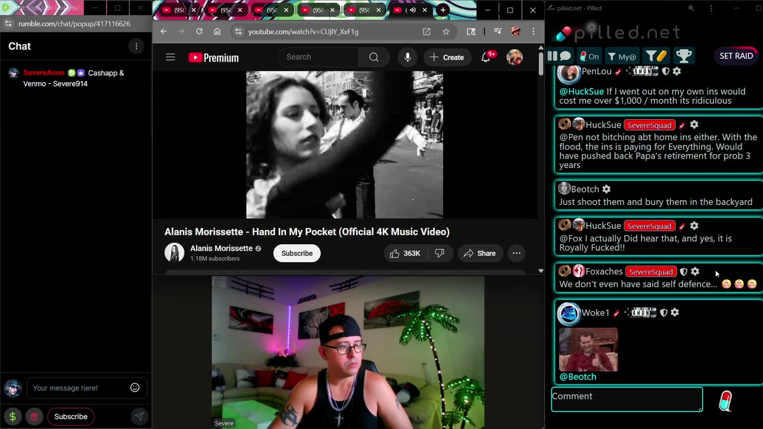Open gear icon on Woke1's message
763x429 pixels.
pos(675,312)
